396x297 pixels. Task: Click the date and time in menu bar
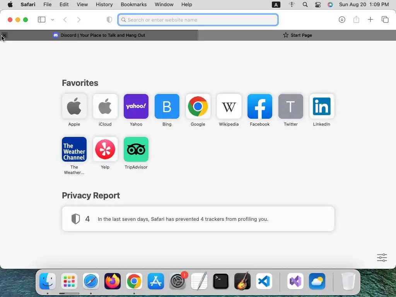[x=364, y=5]
